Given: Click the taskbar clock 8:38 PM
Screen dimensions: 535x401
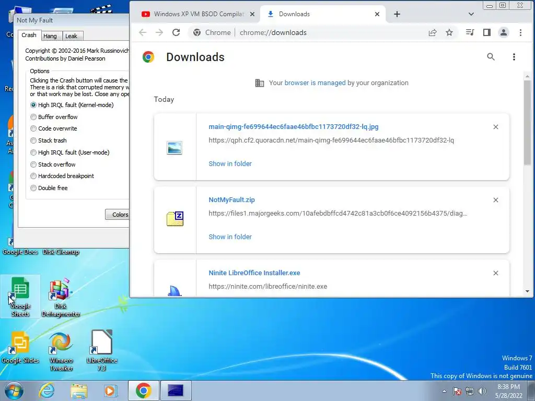Looking at the screenshot, I should 508,391.
